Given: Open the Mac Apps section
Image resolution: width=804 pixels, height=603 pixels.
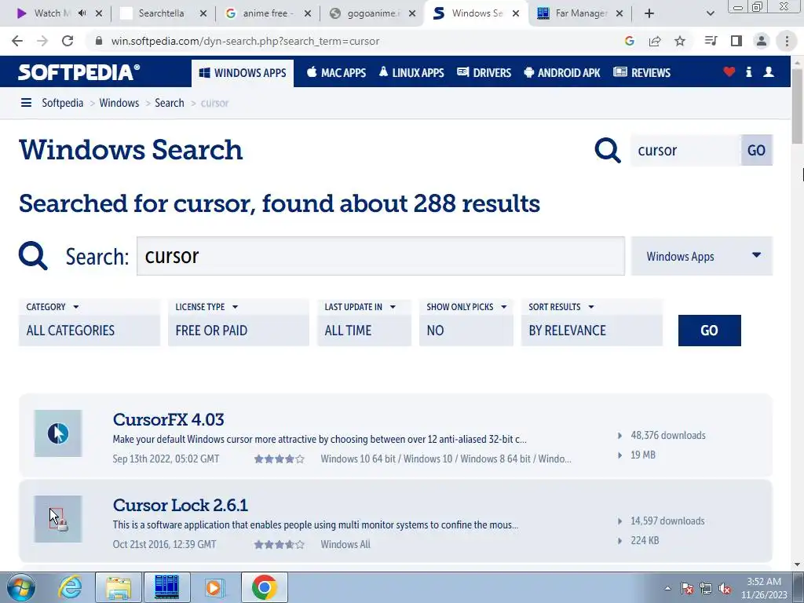Looking at the screenshot, I should [336, 73].
